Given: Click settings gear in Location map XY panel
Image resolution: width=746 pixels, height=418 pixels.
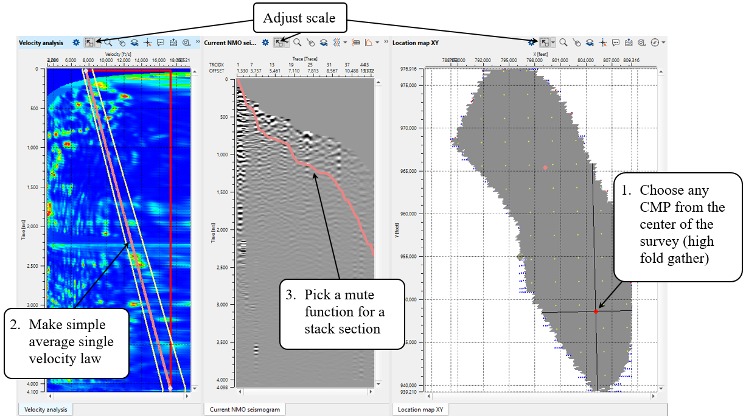Looking at the screenshot, I should pos(532,43).
